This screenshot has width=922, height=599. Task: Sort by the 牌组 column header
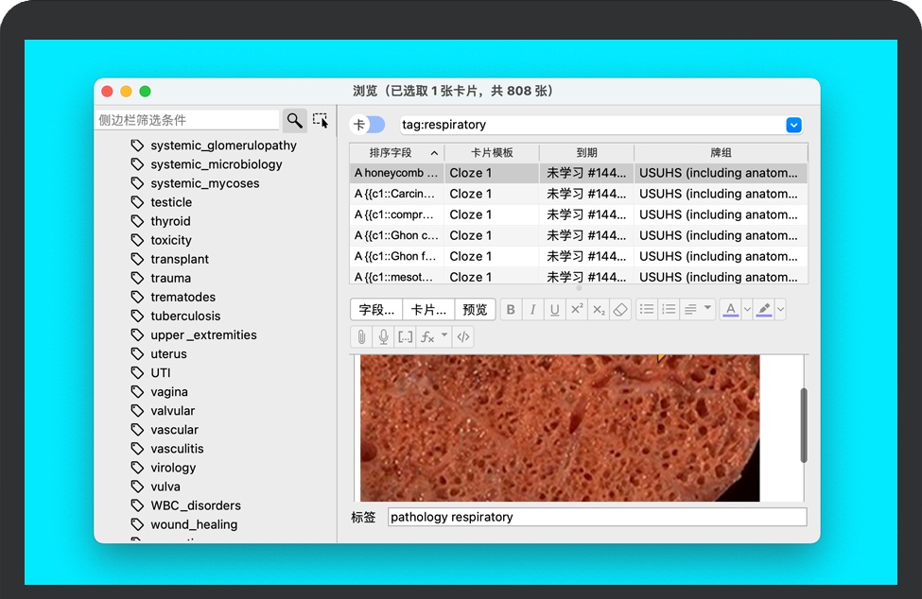tap(721, 153)
